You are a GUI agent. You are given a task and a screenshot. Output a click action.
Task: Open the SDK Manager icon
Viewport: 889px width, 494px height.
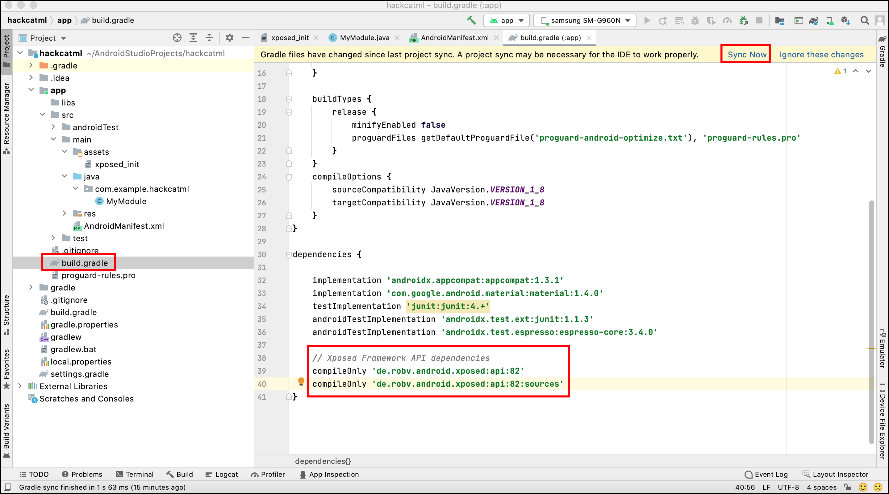[845, 21]
